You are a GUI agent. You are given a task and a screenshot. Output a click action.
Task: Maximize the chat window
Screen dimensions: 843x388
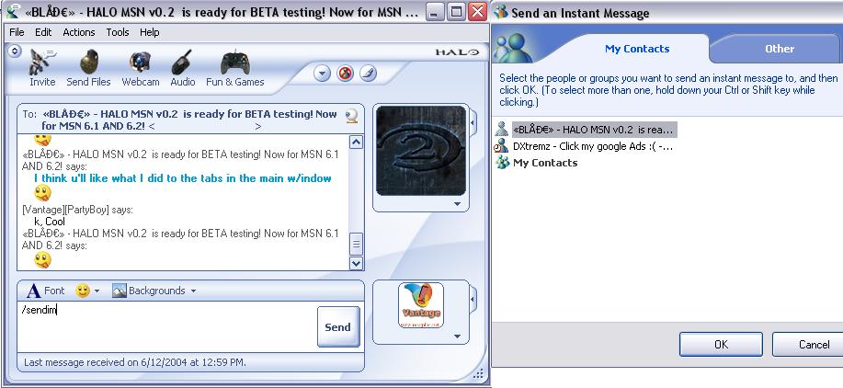[457, 12]
